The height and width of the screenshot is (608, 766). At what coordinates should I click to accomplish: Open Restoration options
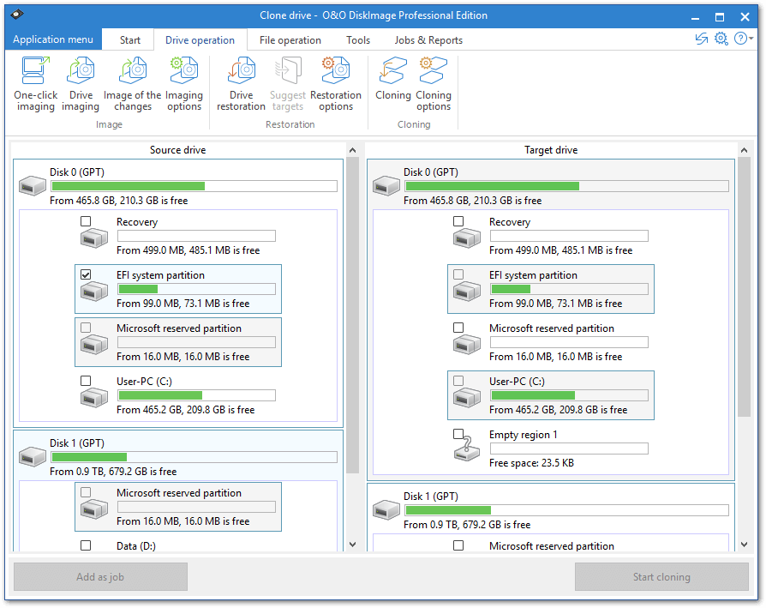click(x=336, y=83)
